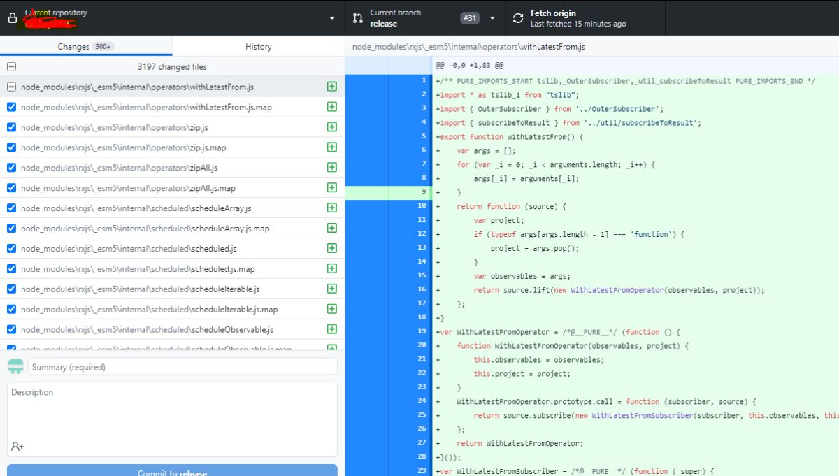Select the scheduleIterable.js file row name
The image size is (839, 476).
click(x=140, y=289)
